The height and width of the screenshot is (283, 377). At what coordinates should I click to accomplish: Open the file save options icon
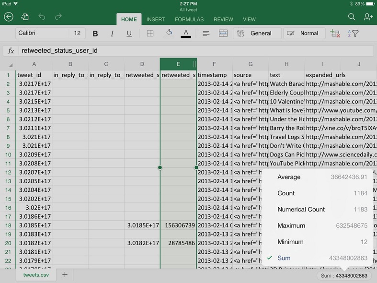coord(25,17)
